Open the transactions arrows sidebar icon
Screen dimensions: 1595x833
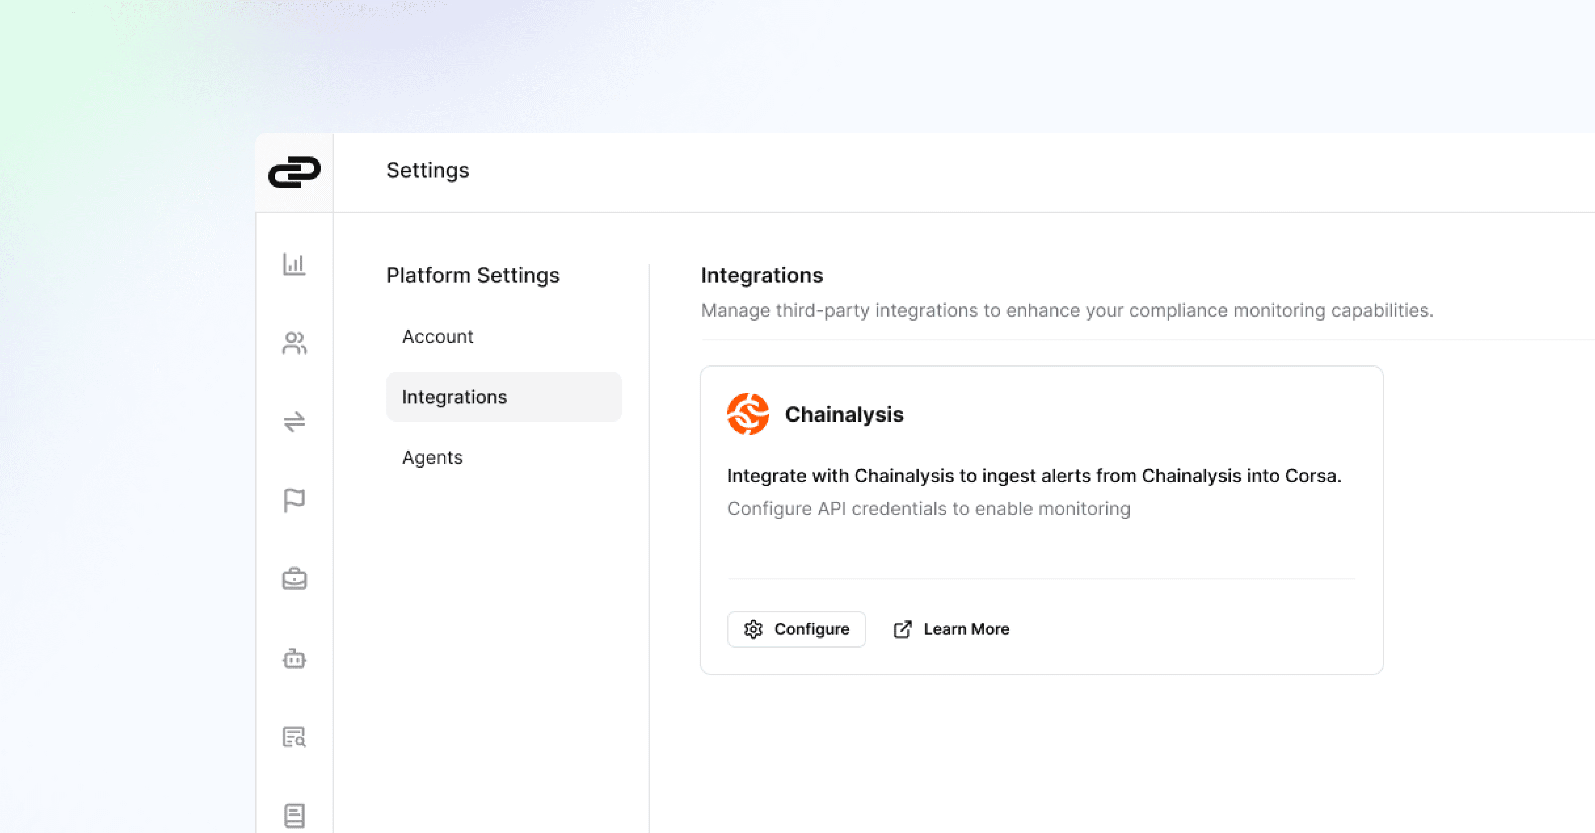pyautogui.click(x=294, y=421)
